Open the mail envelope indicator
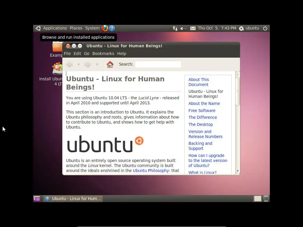Image resolution: width=303 pixels, height=227 pixels. [x=193, y=28]
